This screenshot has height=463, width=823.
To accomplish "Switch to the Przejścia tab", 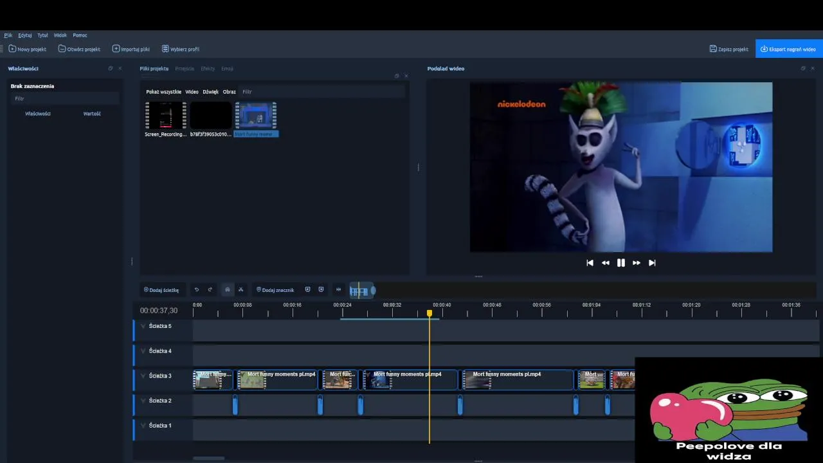I will pyautogui.click(x=185, y=68).
